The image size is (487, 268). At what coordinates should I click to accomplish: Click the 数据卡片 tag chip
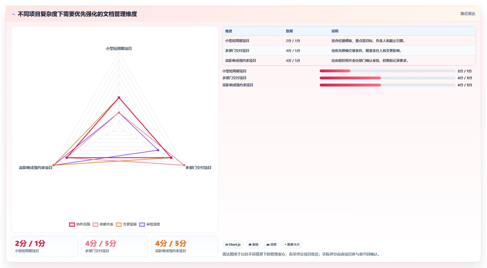click(x=292, y=244)
